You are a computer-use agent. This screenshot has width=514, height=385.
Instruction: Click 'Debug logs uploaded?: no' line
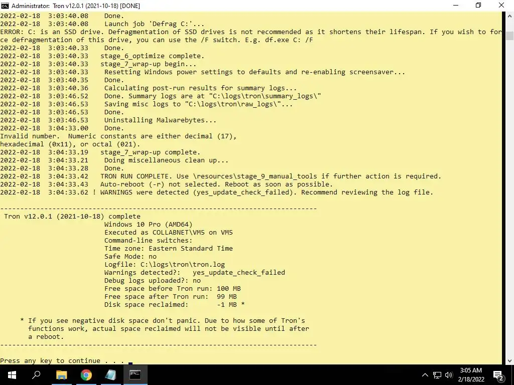click(153, 281)
